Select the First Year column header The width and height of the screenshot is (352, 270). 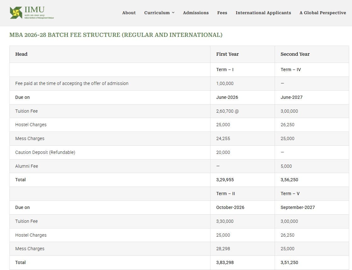[x=227, y=54]
